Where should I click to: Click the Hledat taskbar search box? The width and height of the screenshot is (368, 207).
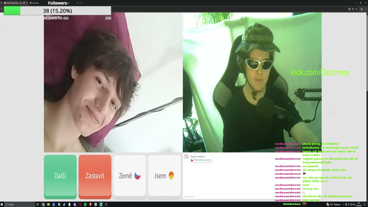(x=20, y=204)
